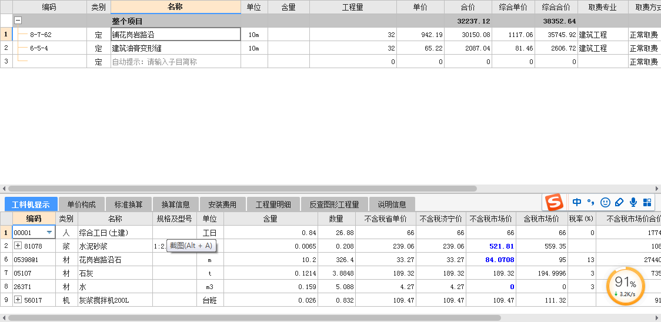Open the 标准换算 tab

(129, 204)
